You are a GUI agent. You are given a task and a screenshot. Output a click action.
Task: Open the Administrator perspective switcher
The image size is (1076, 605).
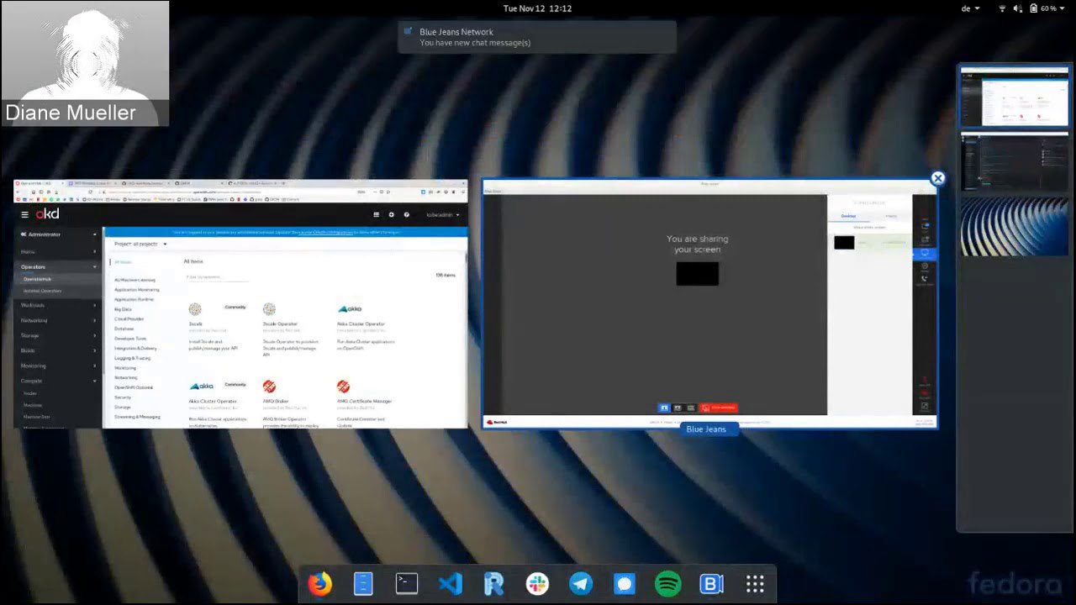click(x=59, y=234)
